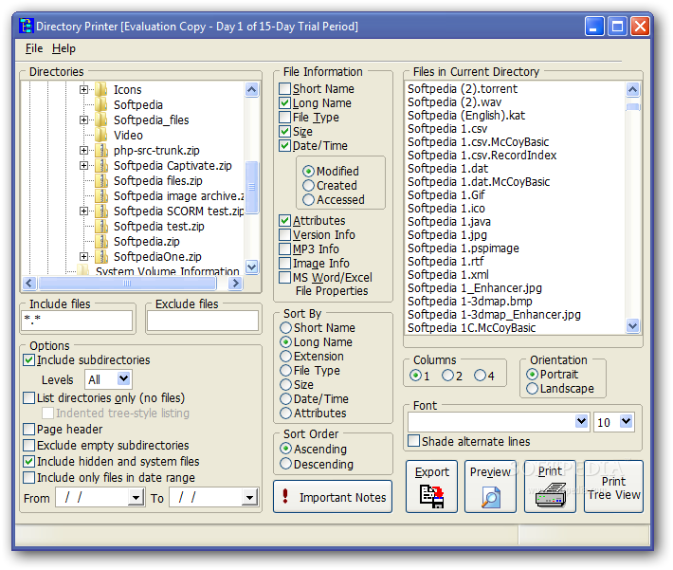
Task: Expand the Icons folder node
Action: pos(83,90)
